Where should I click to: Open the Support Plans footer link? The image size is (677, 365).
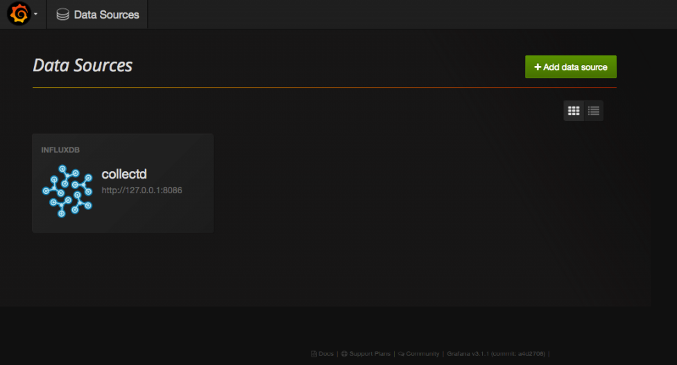point(366,354)
